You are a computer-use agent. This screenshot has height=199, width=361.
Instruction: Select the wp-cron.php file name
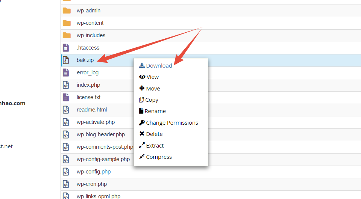point(92,184)
